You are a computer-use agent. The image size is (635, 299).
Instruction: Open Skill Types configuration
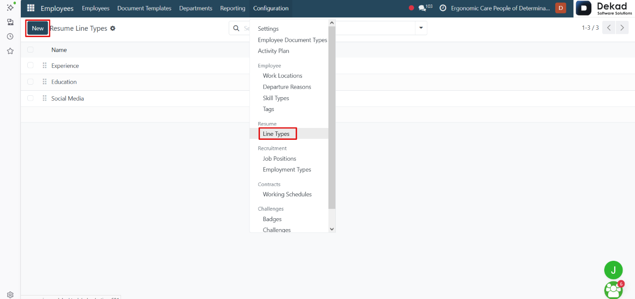pyautogui.click(x=276, y=98)
